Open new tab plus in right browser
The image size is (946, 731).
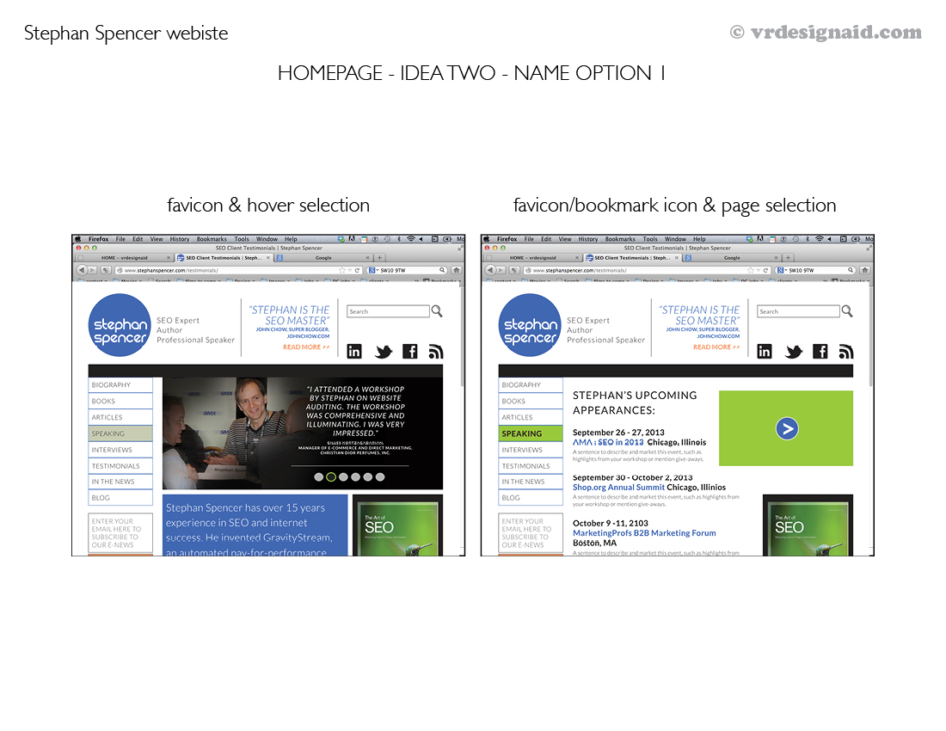tap(788, 257)
